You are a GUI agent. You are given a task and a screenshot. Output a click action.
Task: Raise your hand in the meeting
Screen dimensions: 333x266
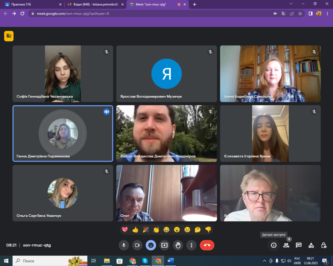(x=178, y=245)
